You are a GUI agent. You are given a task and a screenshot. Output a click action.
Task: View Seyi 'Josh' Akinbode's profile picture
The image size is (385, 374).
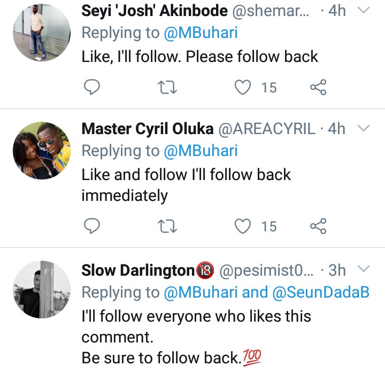pyautogui.click(x=42, y=33)
